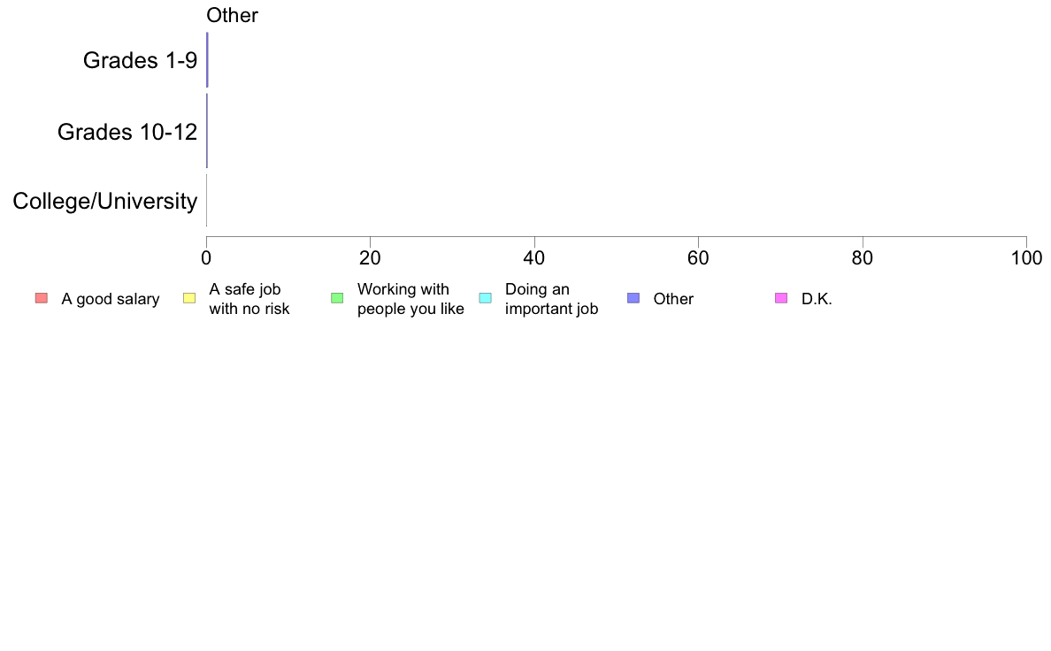Click the blue 'Other' legend swatch
The image size is (1051, 651).
click(x=633, y=298)
